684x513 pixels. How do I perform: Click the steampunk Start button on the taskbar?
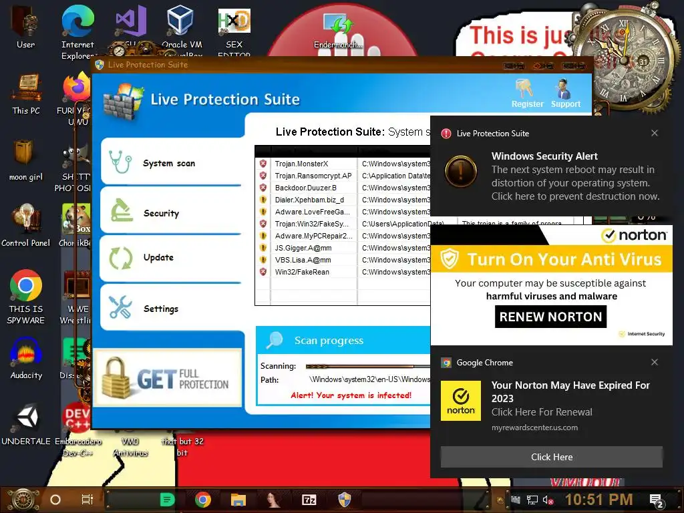(x=23, y=500)
